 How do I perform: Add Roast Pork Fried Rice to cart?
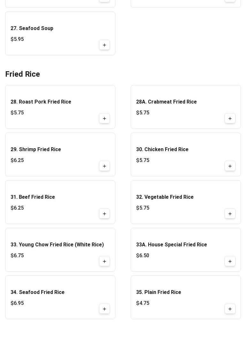click(104, 119)
